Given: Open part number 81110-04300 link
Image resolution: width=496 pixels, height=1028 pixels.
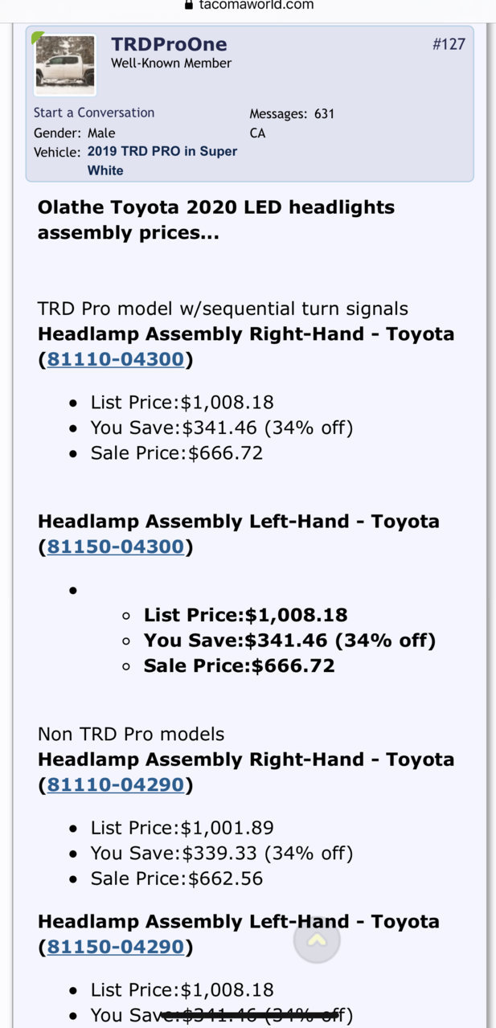Looking at the screenshot, I should pyautogui.click(x=116, y=359).
